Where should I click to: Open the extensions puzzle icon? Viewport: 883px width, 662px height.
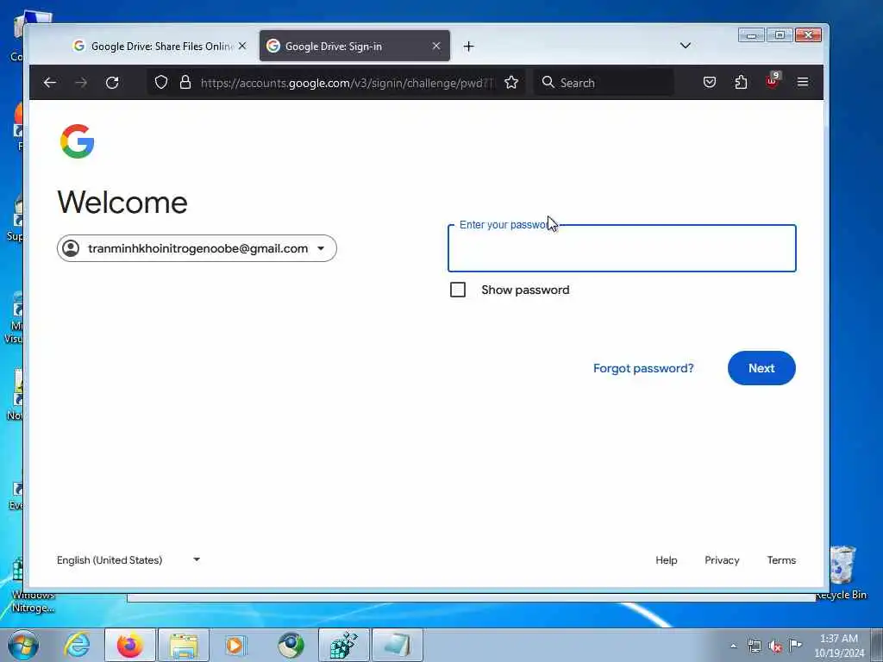coord(741,83)
